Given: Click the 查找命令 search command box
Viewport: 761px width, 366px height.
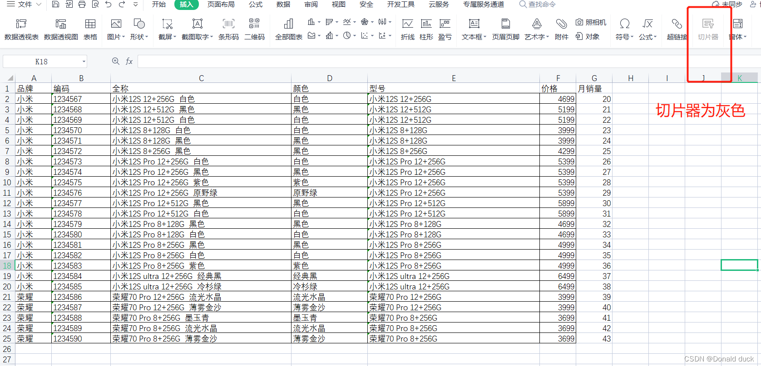Looking at the screenshot, I should point(538,5).
